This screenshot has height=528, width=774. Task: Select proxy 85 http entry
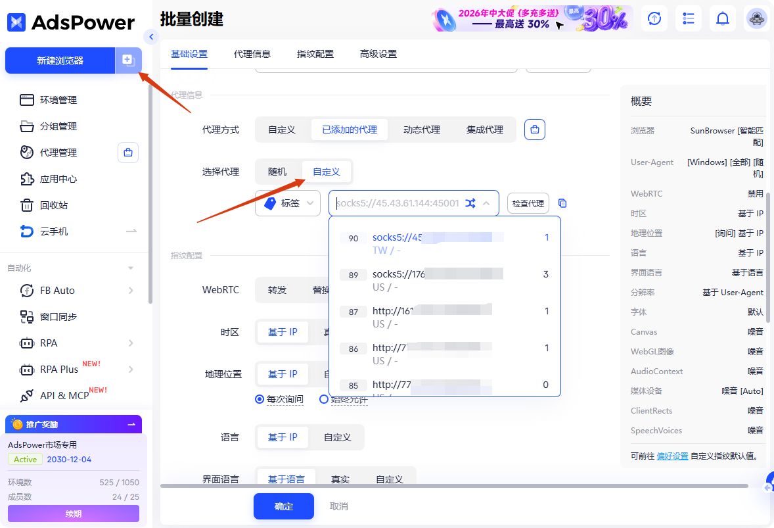pyautogui.click(x=445, y=386)
